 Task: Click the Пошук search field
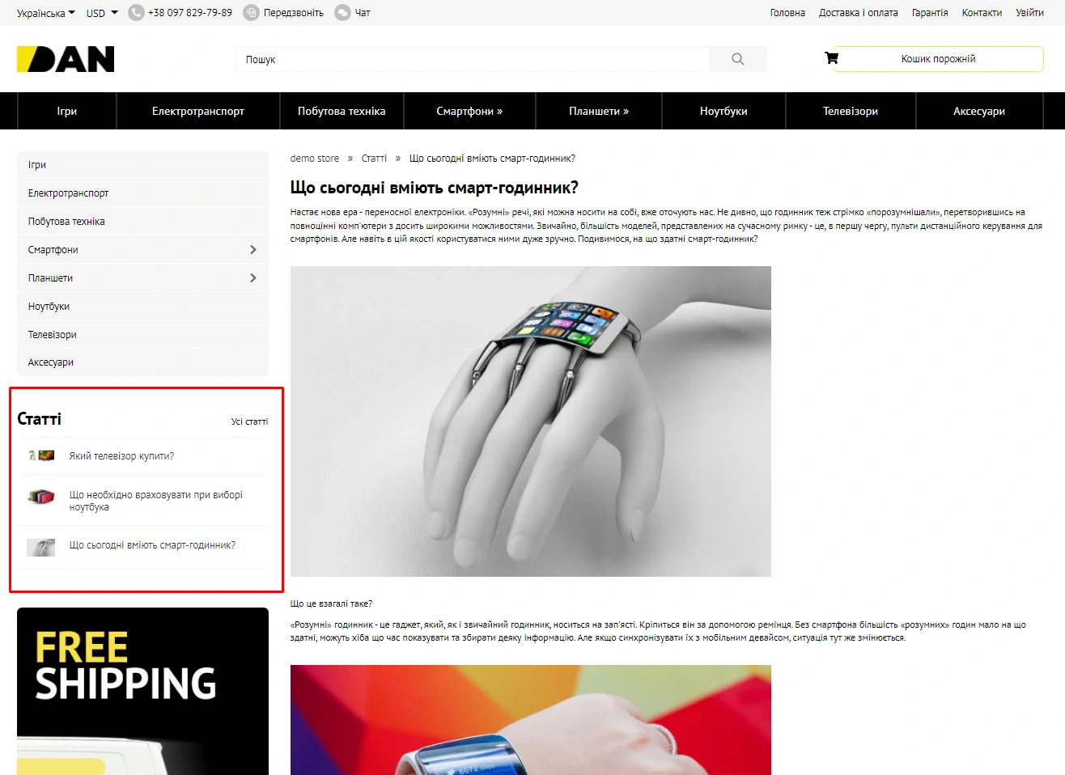point(473,59)
